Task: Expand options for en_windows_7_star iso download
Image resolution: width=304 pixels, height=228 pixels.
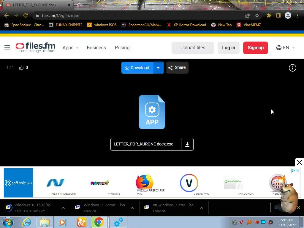Action: click(202, 208)
